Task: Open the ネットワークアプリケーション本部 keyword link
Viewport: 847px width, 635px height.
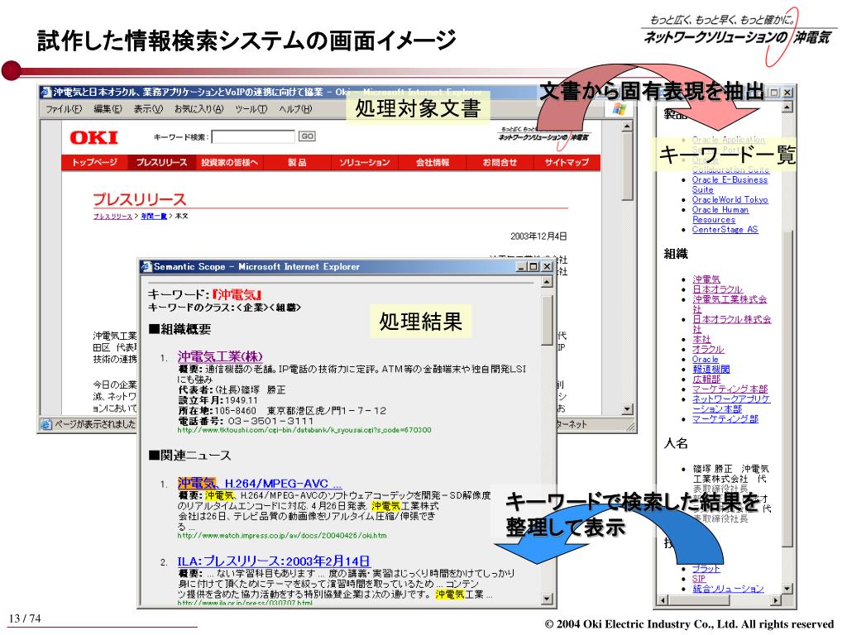Action: (731, 403)
